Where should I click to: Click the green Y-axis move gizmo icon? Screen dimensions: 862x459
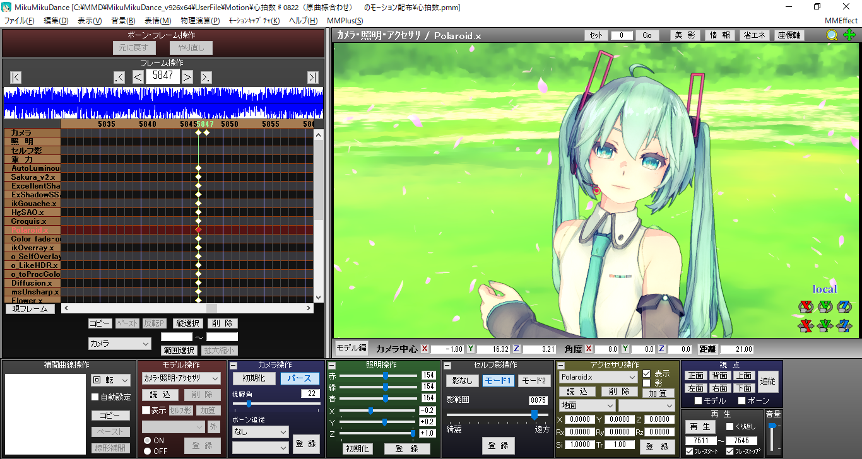tap(825, 326)
